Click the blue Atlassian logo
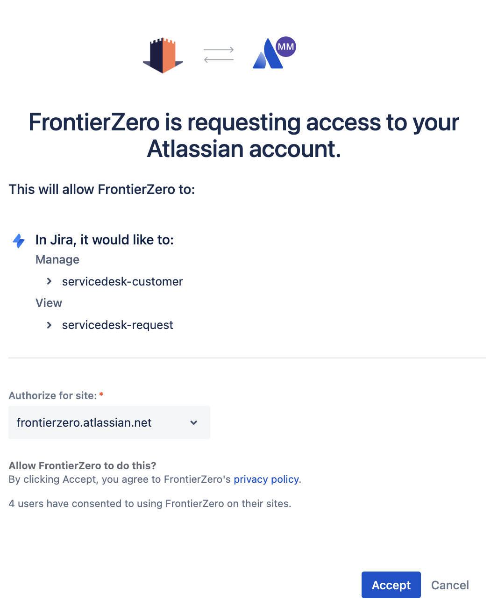The width and height of the screenshot is (498, 615). pos(267,56)
